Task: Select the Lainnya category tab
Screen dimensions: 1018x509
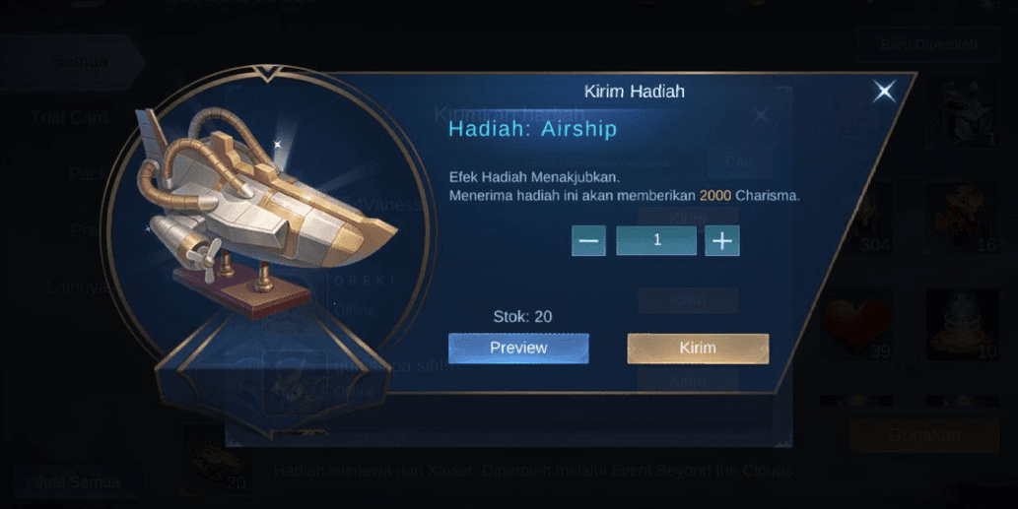Action: pos(77,286)
